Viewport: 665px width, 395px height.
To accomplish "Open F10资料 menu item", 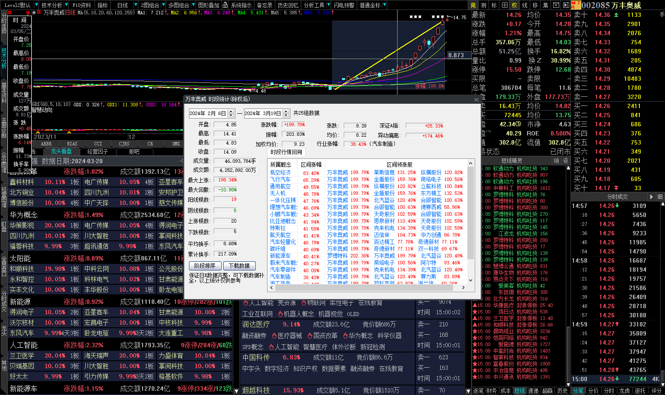I will click(x=81, y=5).
